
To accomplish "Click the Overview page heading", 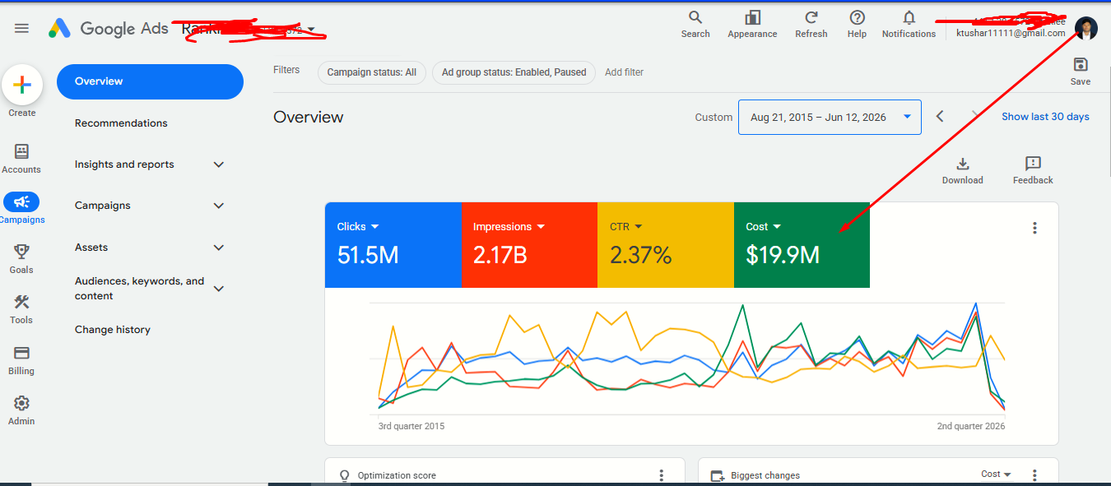I will (x=309, y=117).
